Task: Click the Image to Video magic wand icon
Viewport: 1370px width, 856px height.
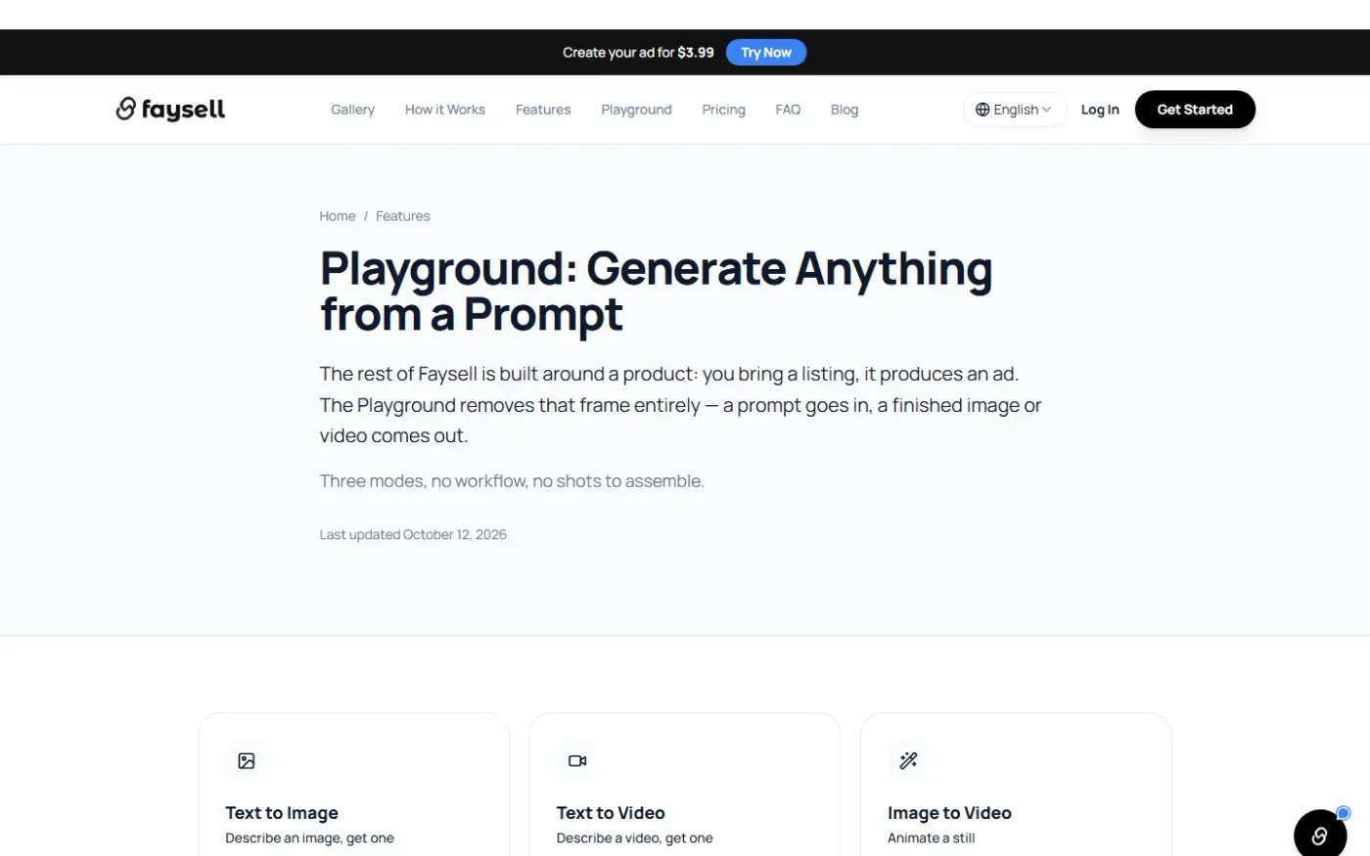Action: tap(908, 760)
